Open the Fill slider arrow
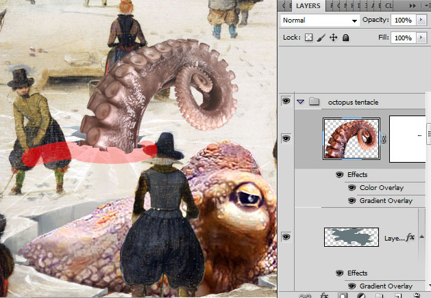 [421, 38]
